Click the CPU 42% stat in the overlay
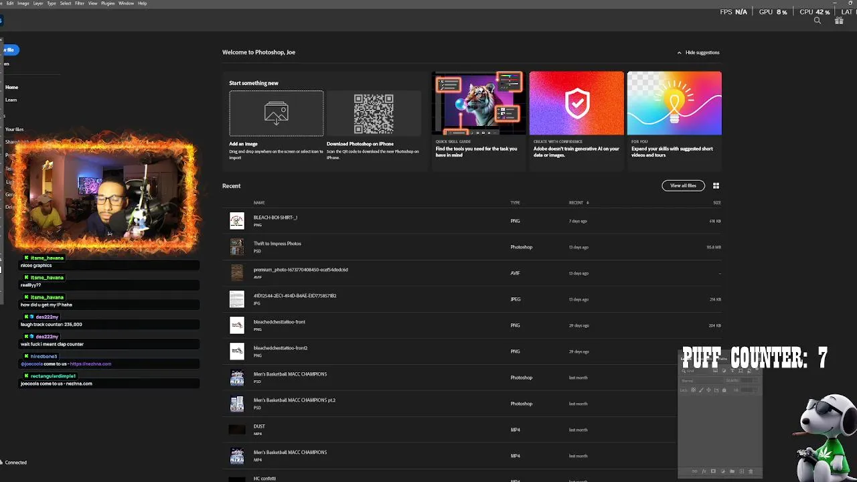857x482 pixels. pos(815,12)
